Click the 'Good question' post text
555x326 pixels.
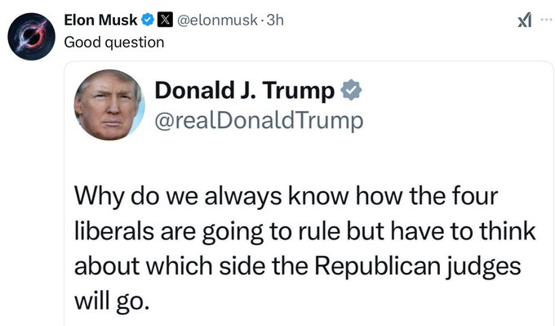pyautogui.click(x=114, y=42)
